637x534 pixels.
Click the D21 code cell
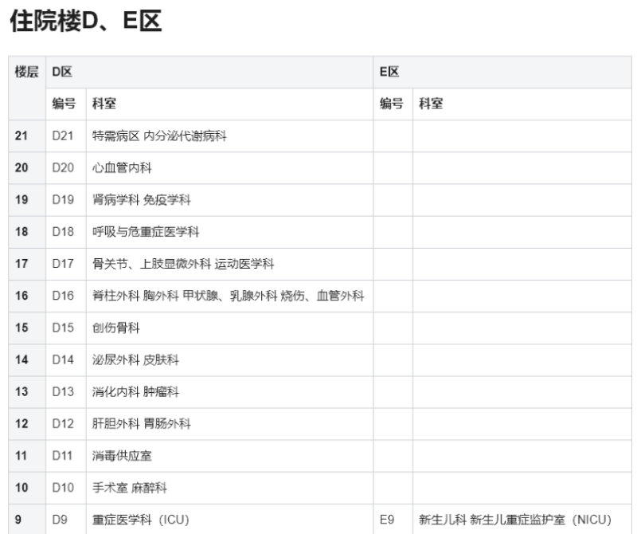click(x=66, y=135)
